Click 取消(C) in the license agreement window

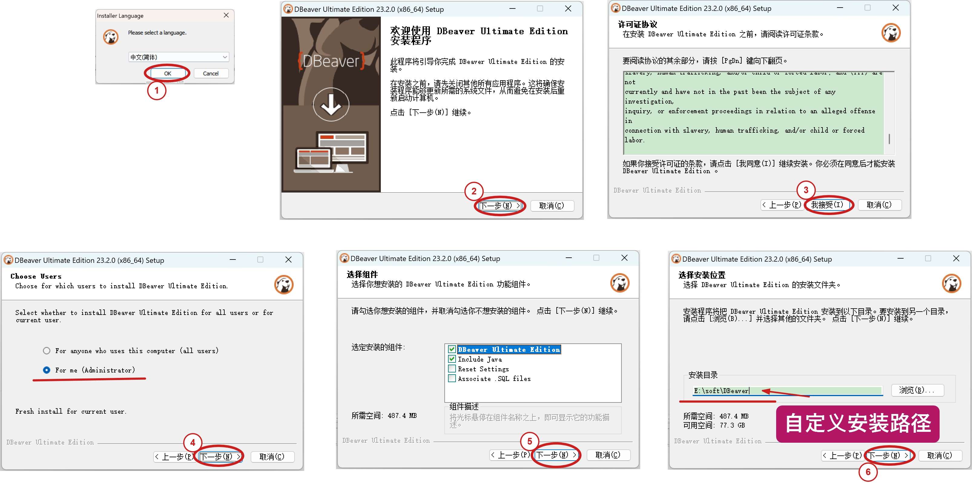click(879, 205)
